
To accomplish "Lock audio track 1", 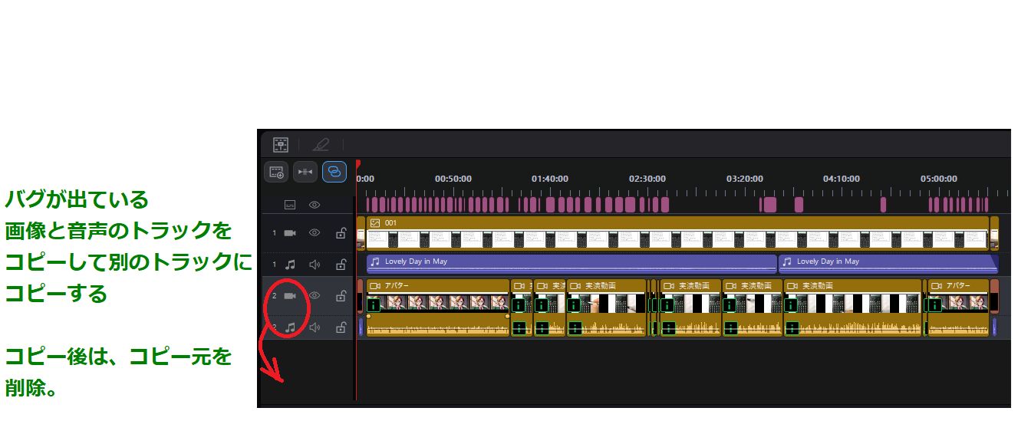I will coord(341,265).
